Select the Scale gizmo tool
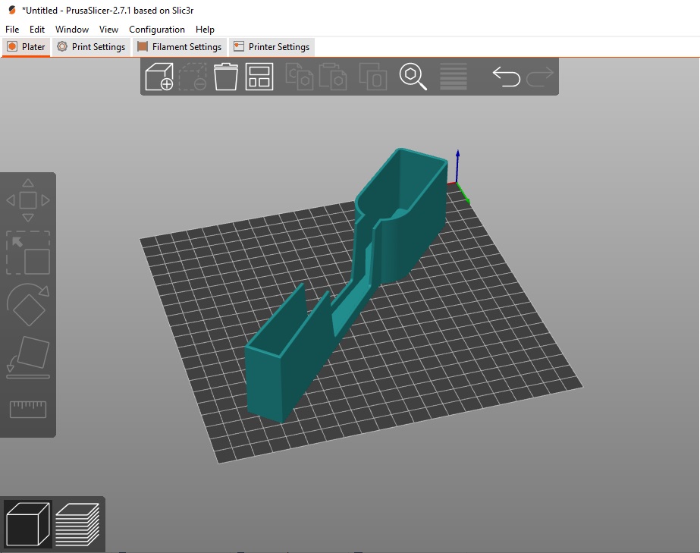The width and height of the screenshot is (700, 553). coord(28,253)
